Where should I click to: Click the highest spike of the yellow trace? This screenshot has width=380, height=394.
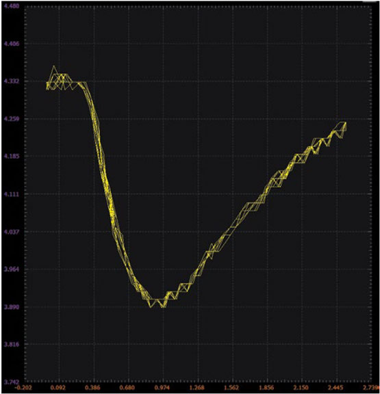pos(54,66)
